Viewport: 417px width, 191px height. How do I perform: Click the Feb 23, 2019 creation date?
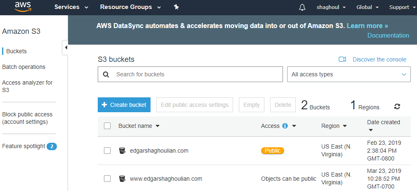(384, 151)
